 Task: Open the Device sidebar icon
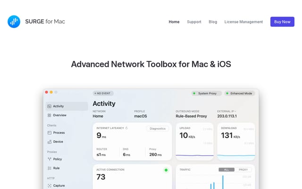(49, 142)
